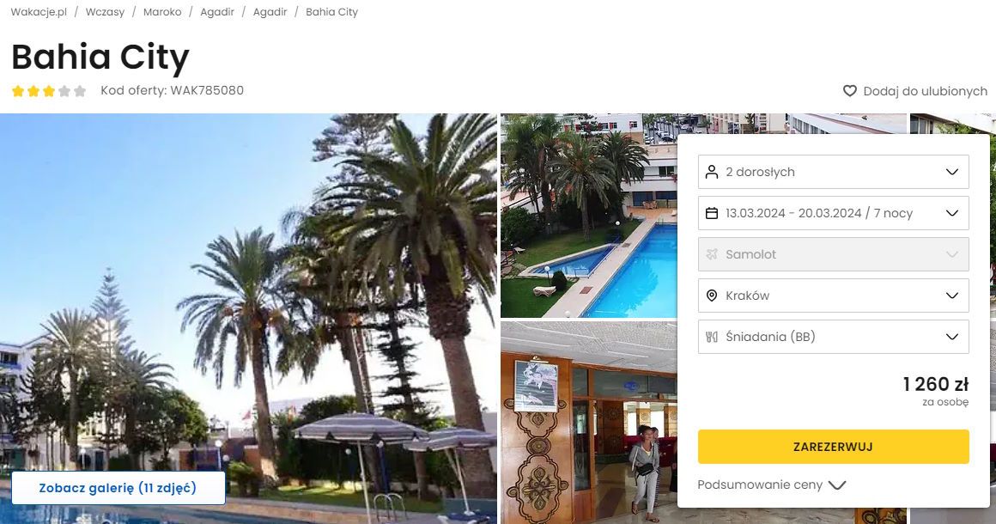Click the location pin icon beside Kraków
Screen dimensions: 996x524
point(712,296)
